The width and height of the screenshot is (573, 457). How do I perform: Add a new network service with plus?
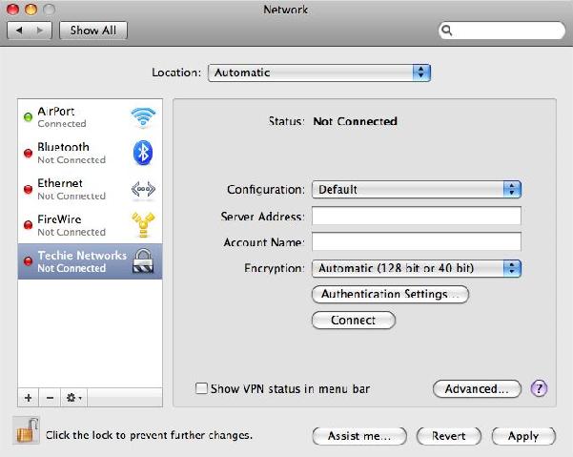pyautogui.click(x=29, y=398)
